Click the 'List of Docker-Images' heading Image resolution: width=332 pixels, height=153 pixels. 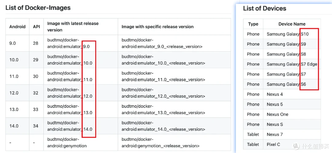(38, 8)
